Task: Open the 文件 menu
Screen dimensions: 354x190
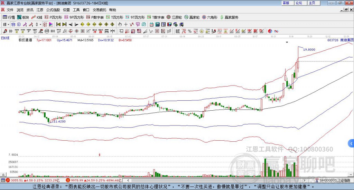Action: tap(10, 10)
